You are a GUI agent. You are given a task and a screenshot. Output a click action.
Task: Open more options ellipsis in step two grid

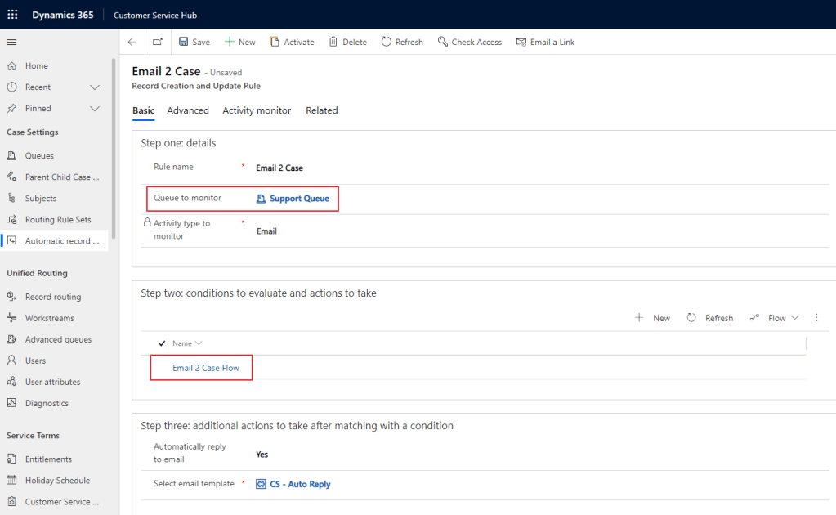tap(816, 318)
